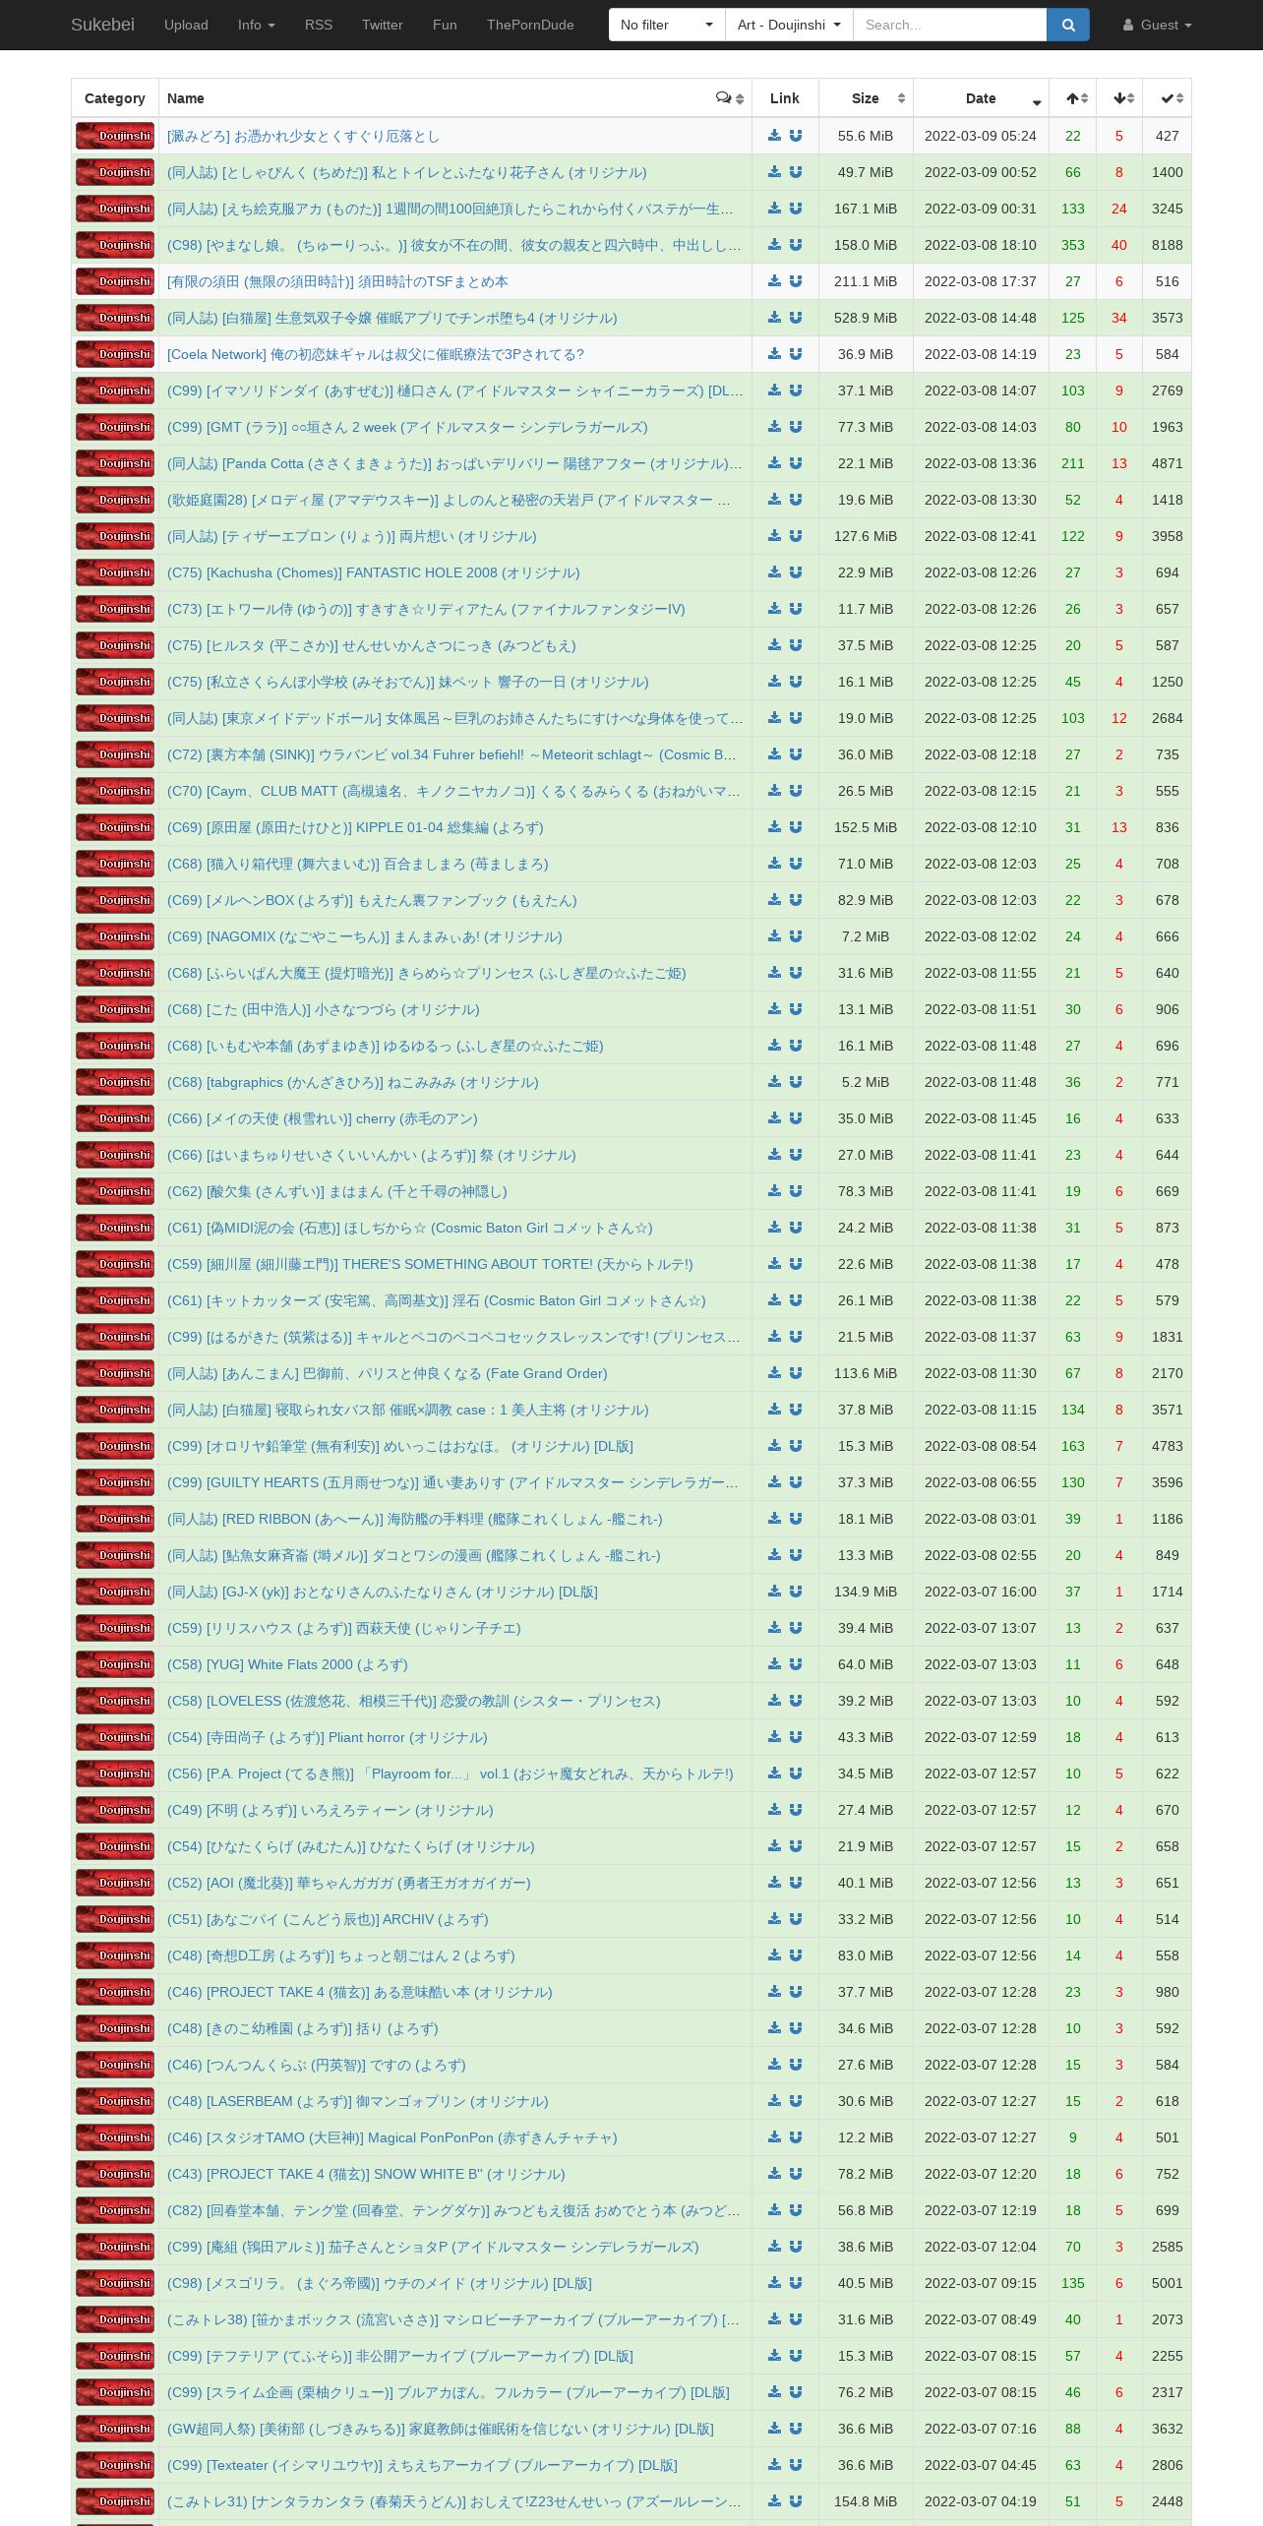Sort by comments count icon
Viewport: 1263px width, 2526px height.
click(x=724, y=98)
